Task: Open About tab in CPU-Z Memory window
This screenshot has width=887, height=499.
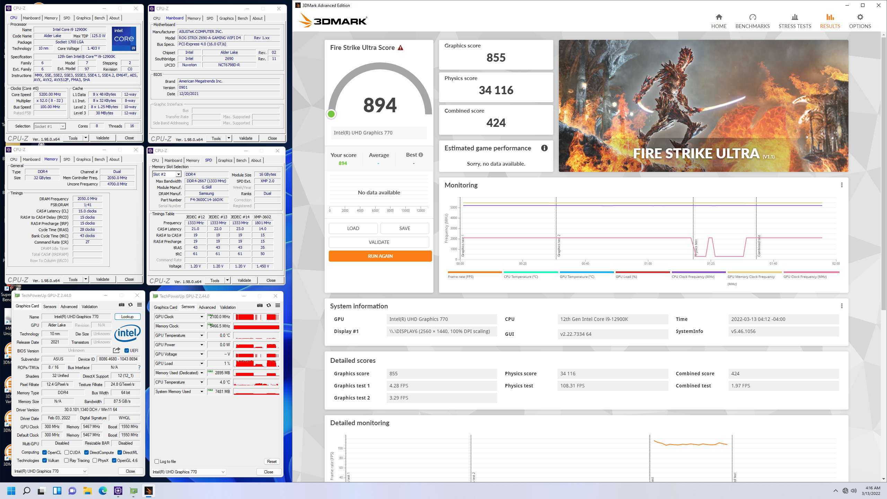Action: [114, 159]
